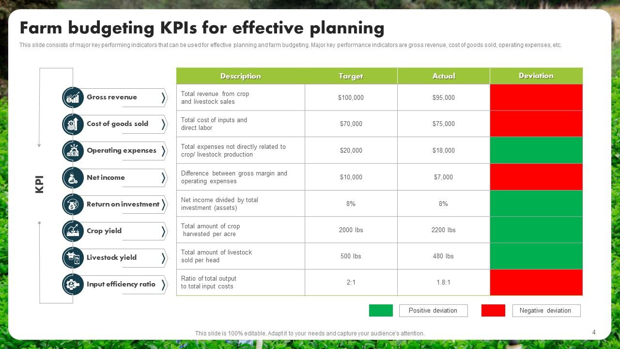Click the green legend color swatch

(x=381, y=311)
